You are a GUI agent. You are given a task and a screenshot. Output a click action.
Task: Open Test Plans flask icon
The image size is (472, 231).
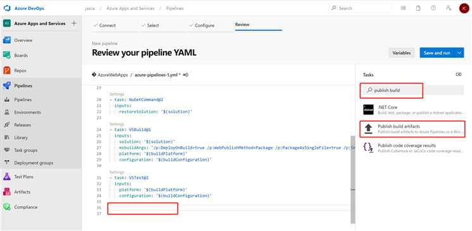pyautogui.click(x=7, y=177)
